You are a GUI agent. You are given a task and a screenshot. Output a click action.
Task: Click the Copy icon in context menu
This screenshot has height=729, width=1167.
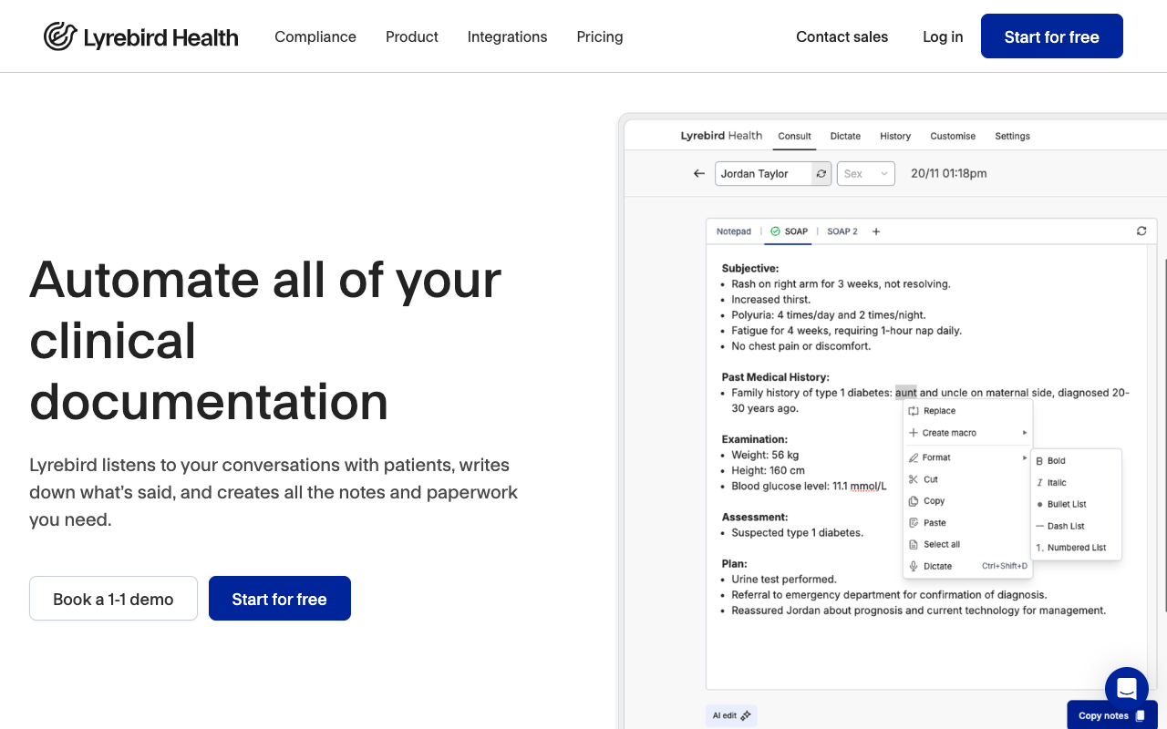coord(914,501)
